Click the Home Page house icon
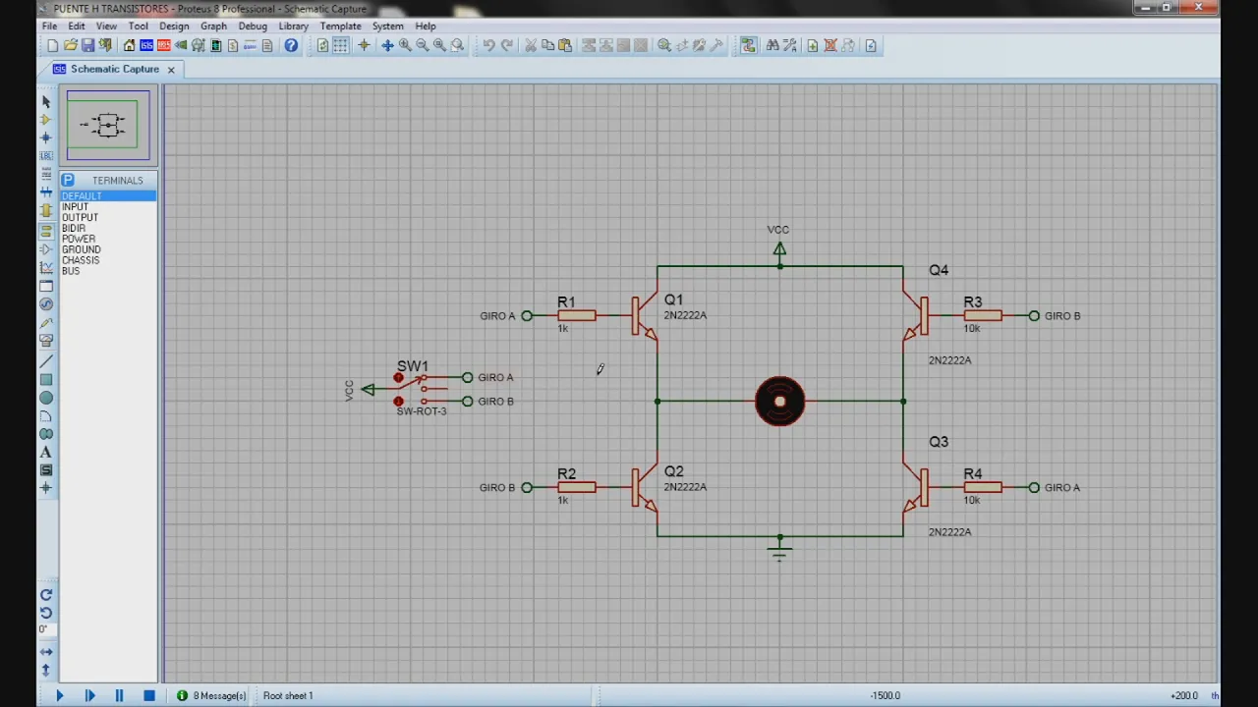The width and height of the screenshot is (1258, 707). coord(129,45)
